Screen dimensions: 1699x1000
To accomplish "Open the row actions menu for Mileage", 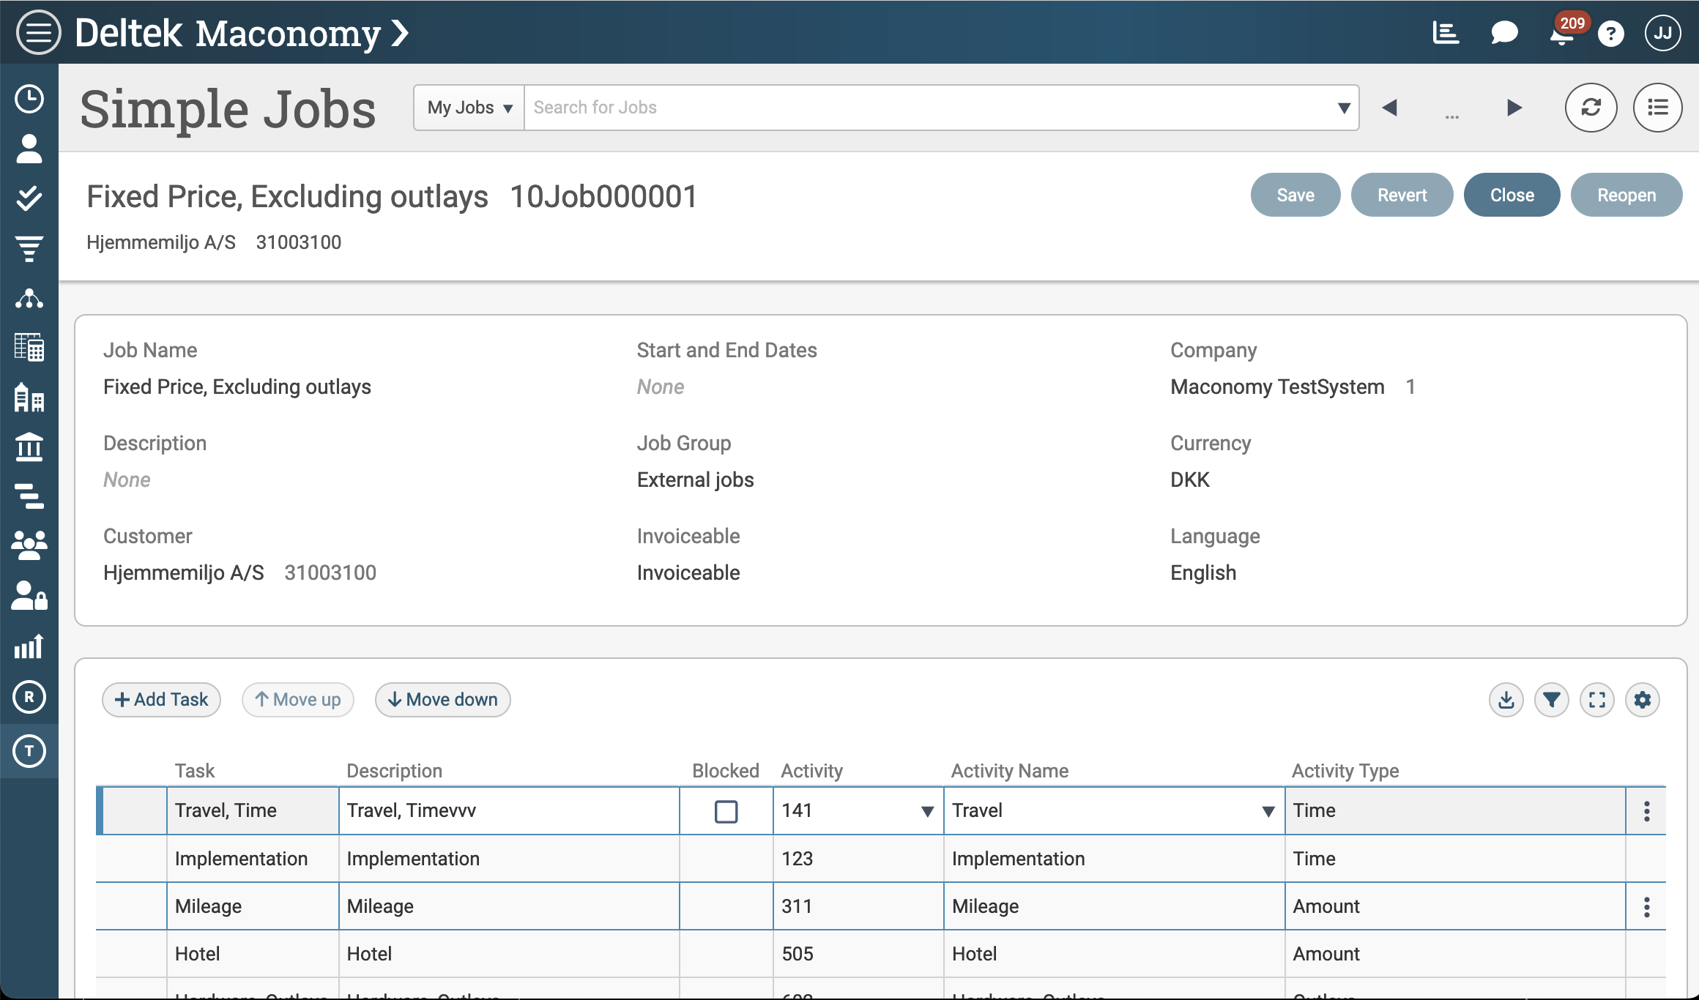I will (x=1646, y=907).
